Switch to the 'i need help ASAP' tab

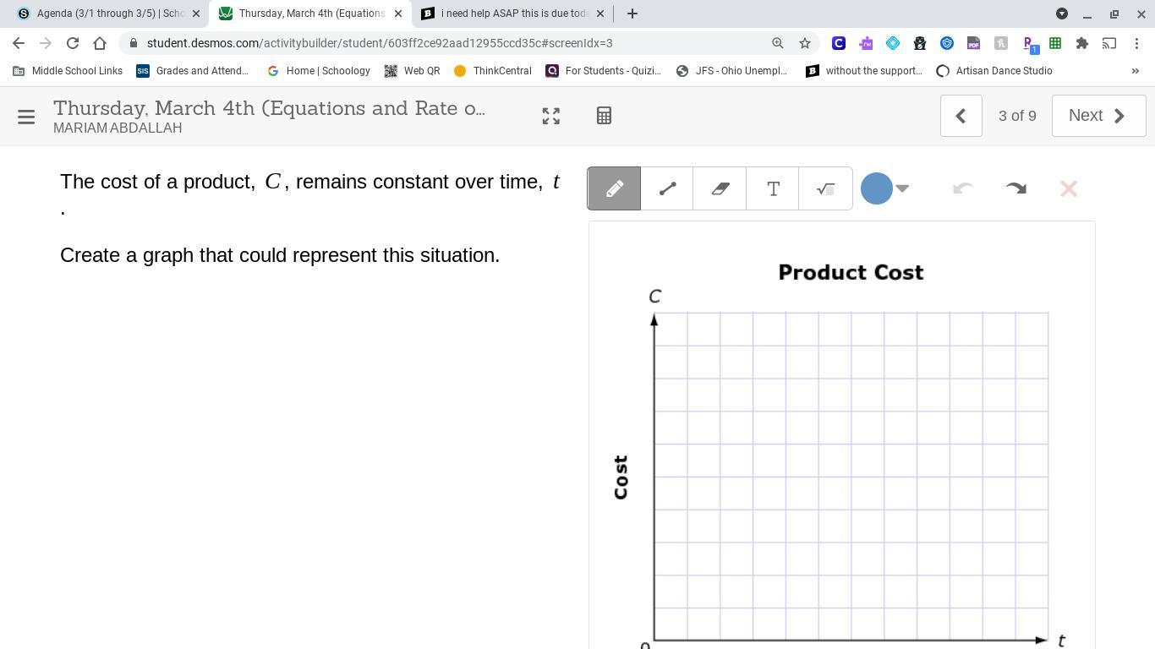(x=512, y=14)
